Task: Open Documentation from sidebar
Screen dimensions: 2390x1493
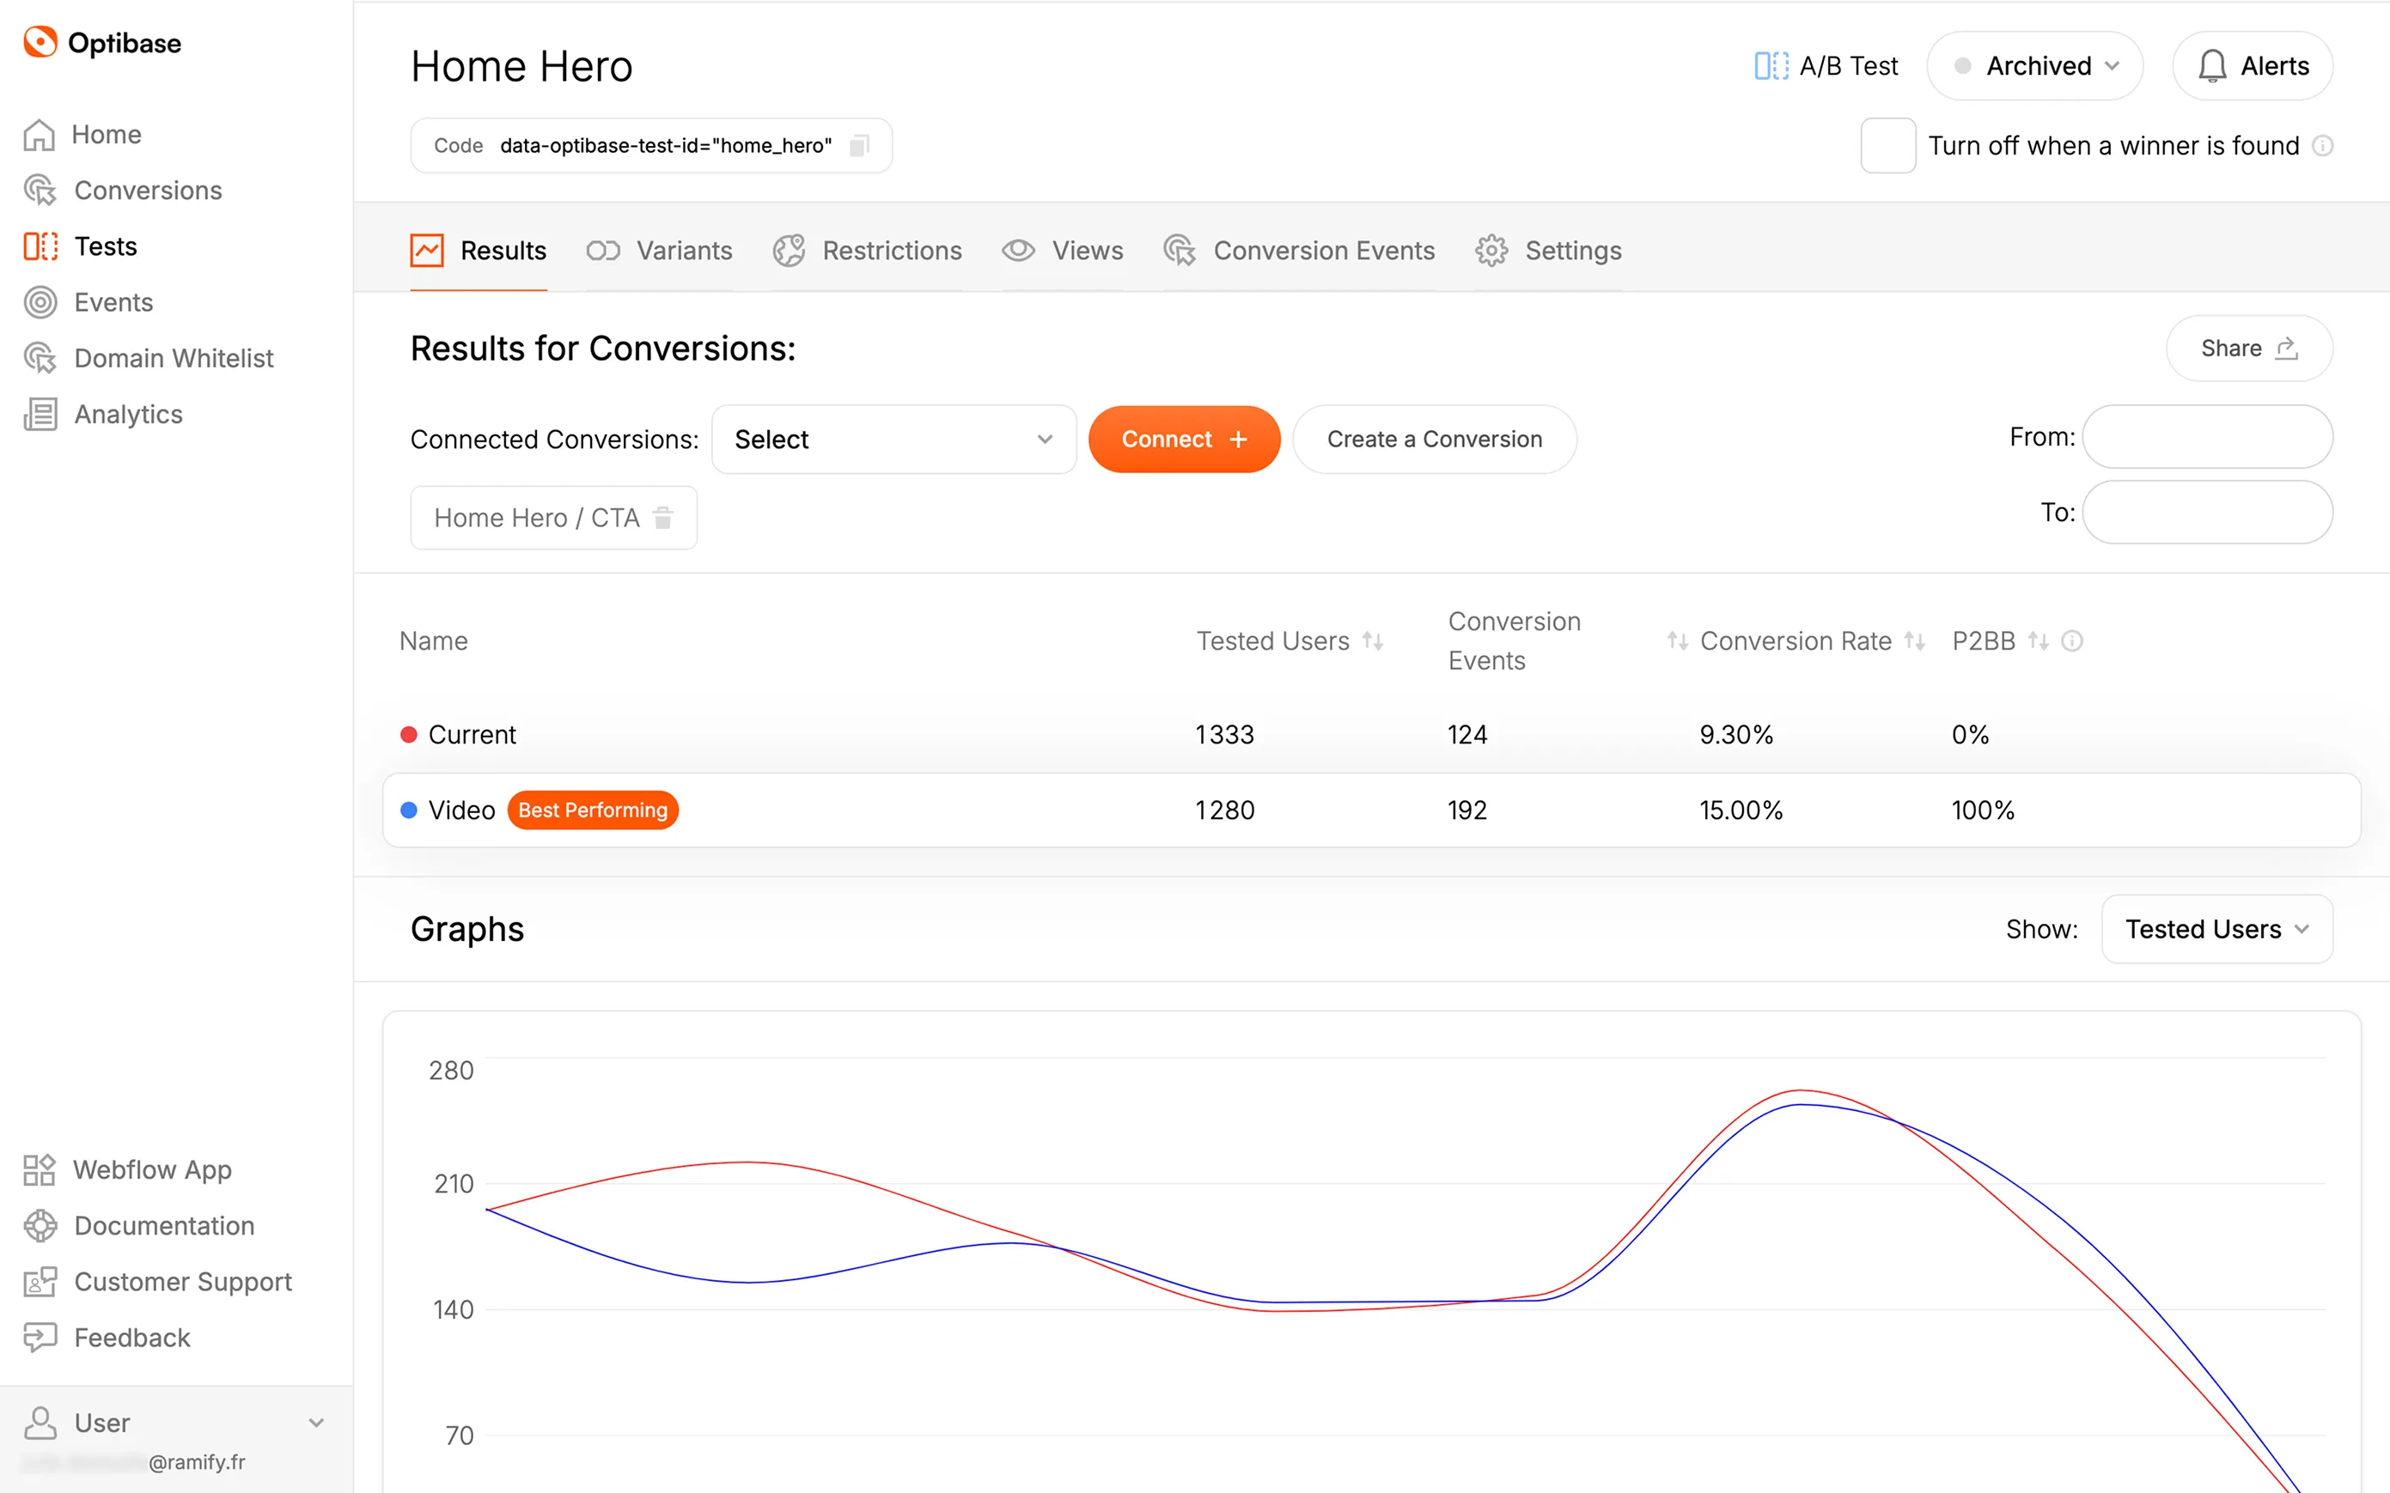Action: point(139,1226)
